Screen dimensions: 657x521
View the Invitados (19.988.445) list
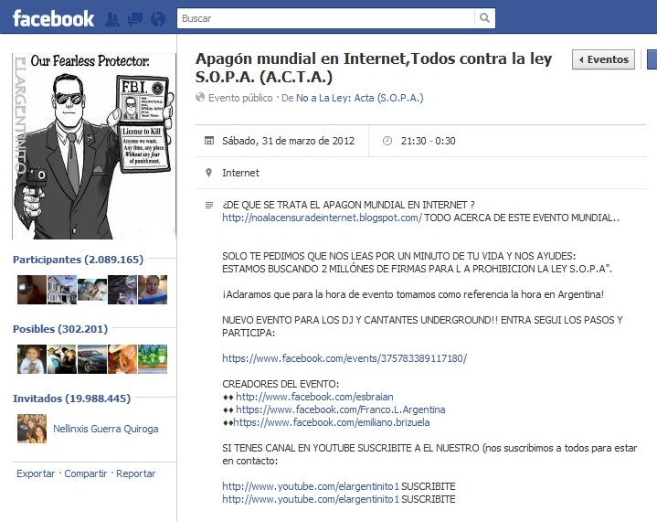click(x=71, y=399)
